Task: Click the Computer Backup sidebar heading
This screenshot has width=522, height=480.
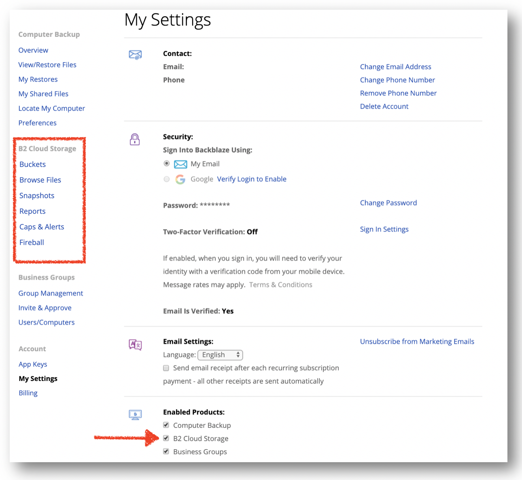Action: tap(49, 34)
